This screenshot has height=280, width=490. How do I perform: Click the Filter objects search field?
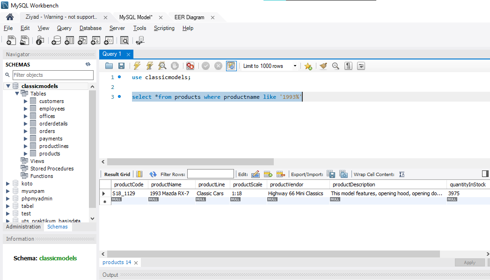(x=53, y=75)
